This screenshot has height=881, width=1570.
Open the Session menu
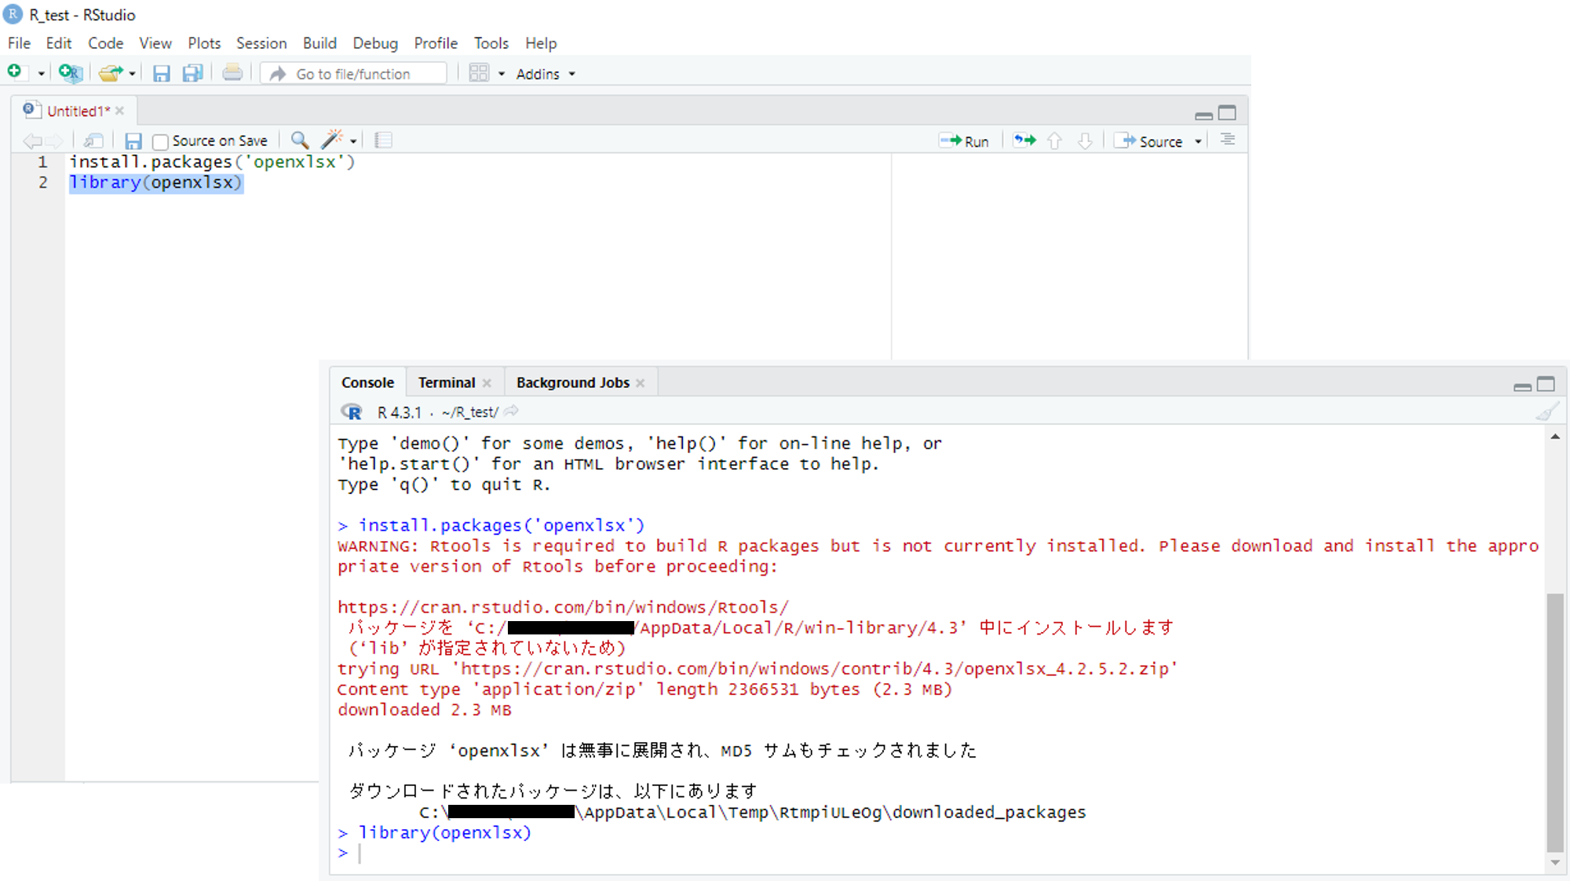click(x=261, y=43)
